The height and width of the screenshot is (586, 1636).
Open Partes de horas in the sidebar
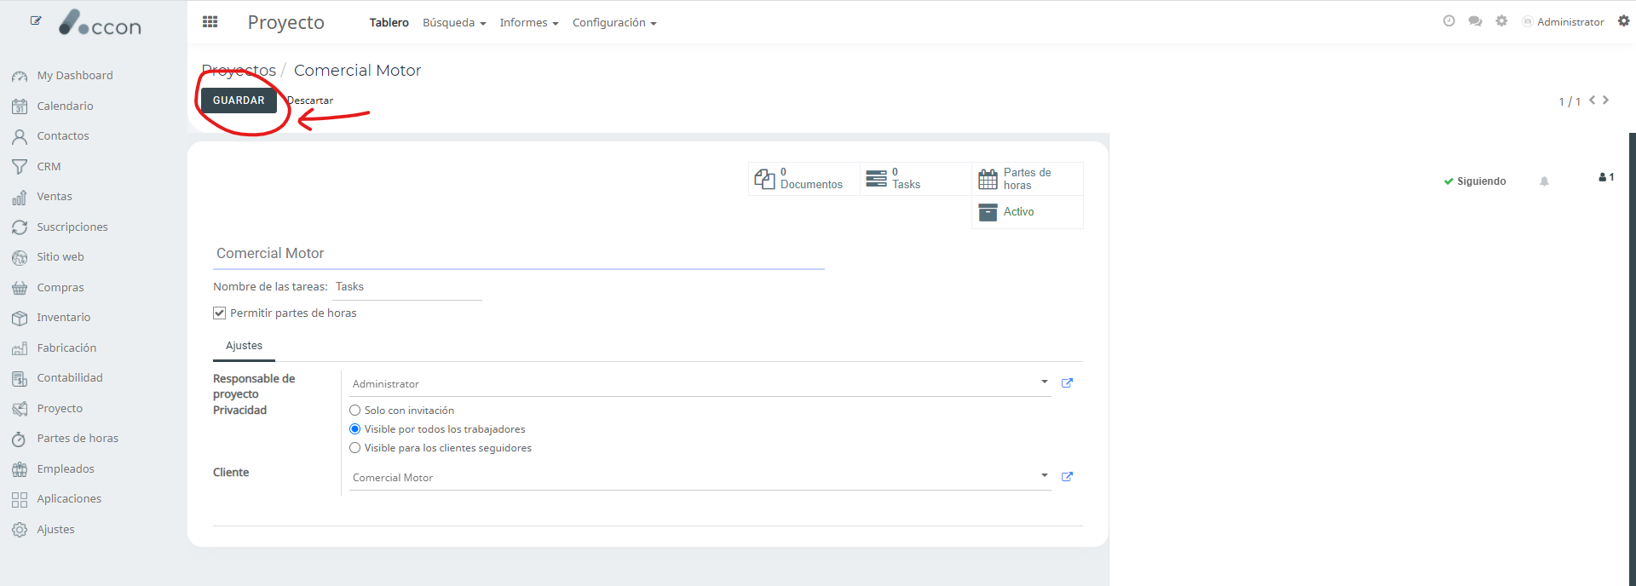(x=78, y=439)
